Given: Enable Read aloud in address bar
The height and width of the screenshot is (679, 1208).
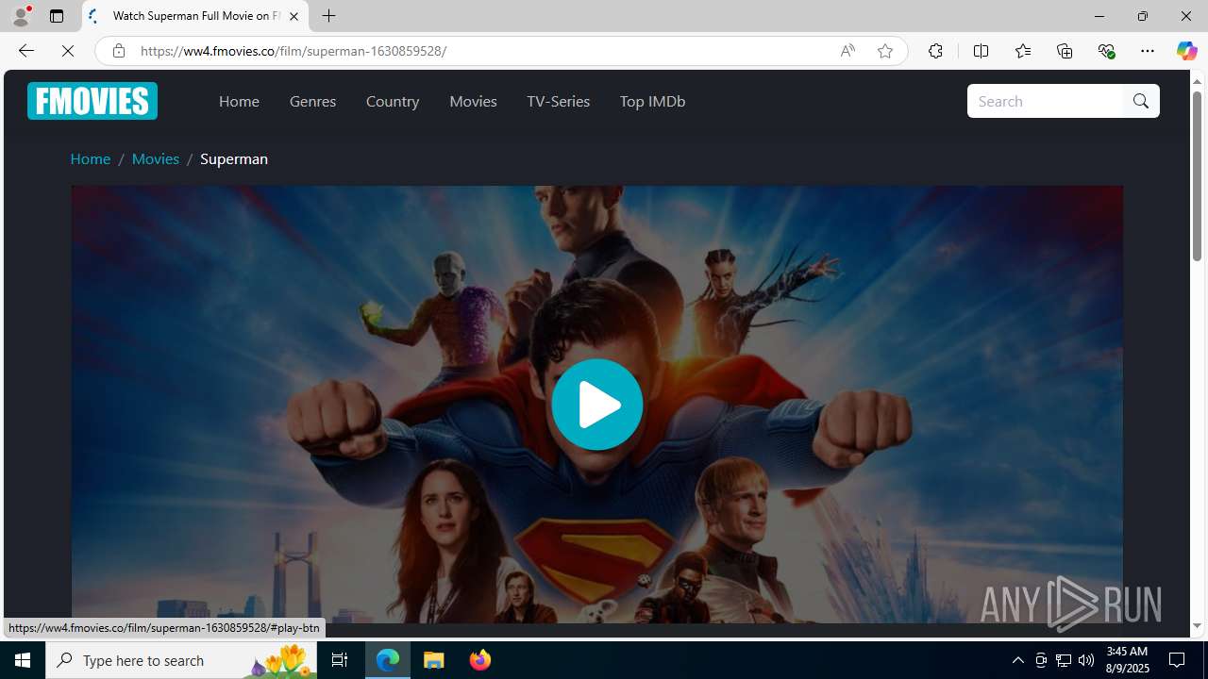Looking at the screenshot, I should pos(847,51).
